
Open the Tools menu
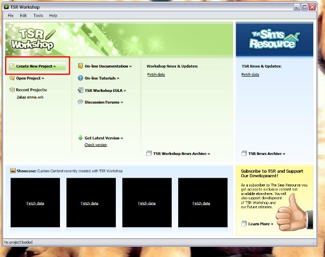(38, 16)
